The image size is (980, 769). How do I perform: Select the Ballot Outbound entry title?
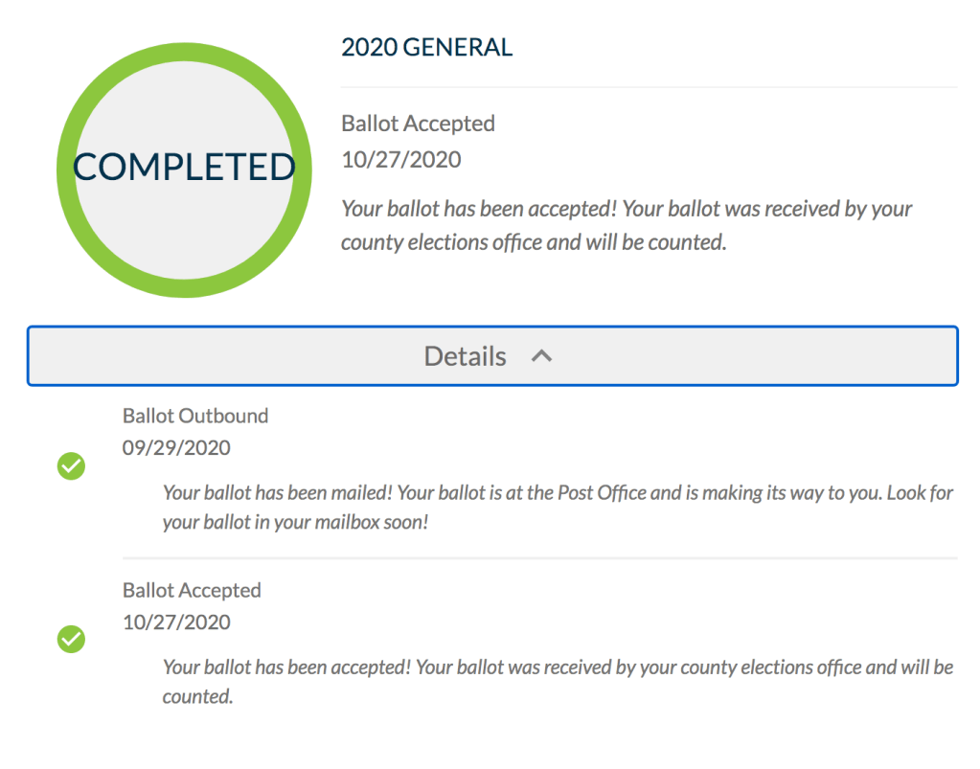[195, 416]
